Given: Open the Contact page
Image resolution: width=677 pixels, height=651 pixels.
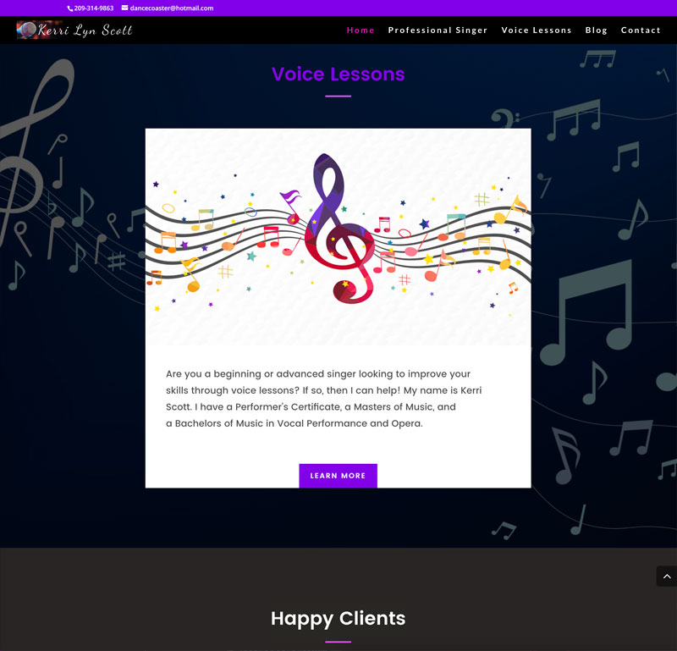Looking at the screenshot, I should [641, 30].
